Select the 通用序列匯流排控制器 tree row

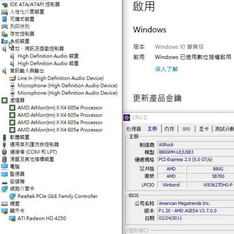tap(34, 145)
